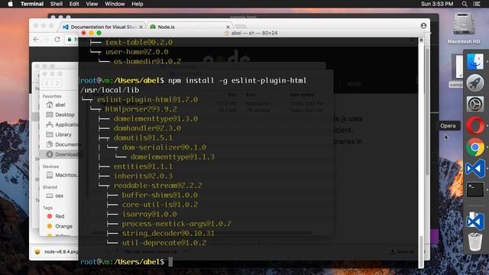Viewport: 489px width, 275px height.
Task: Click Terminal window green zoom button
Action: (99, 33)
